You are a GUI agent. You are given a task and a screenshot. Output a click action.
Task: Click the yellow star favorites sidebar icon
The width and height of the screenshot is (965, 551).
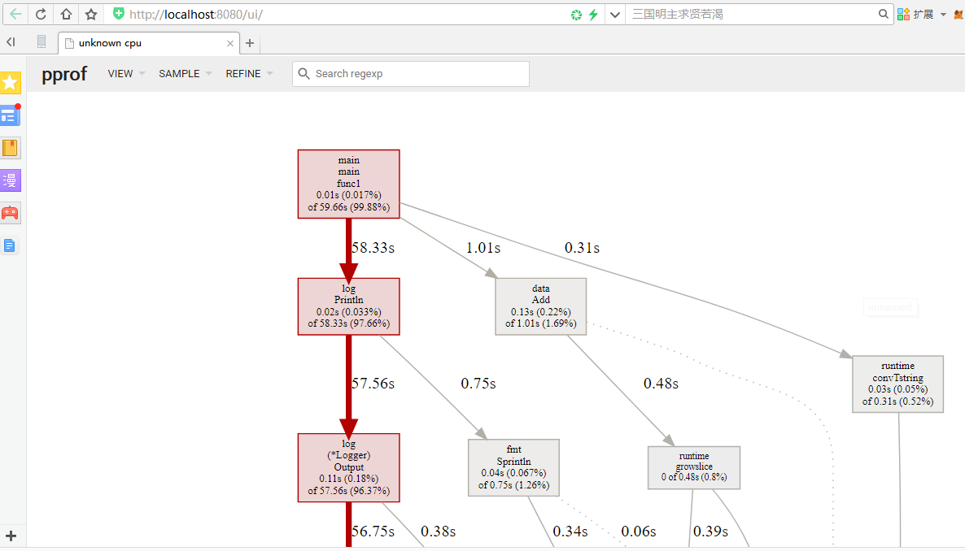pos(10,82)
